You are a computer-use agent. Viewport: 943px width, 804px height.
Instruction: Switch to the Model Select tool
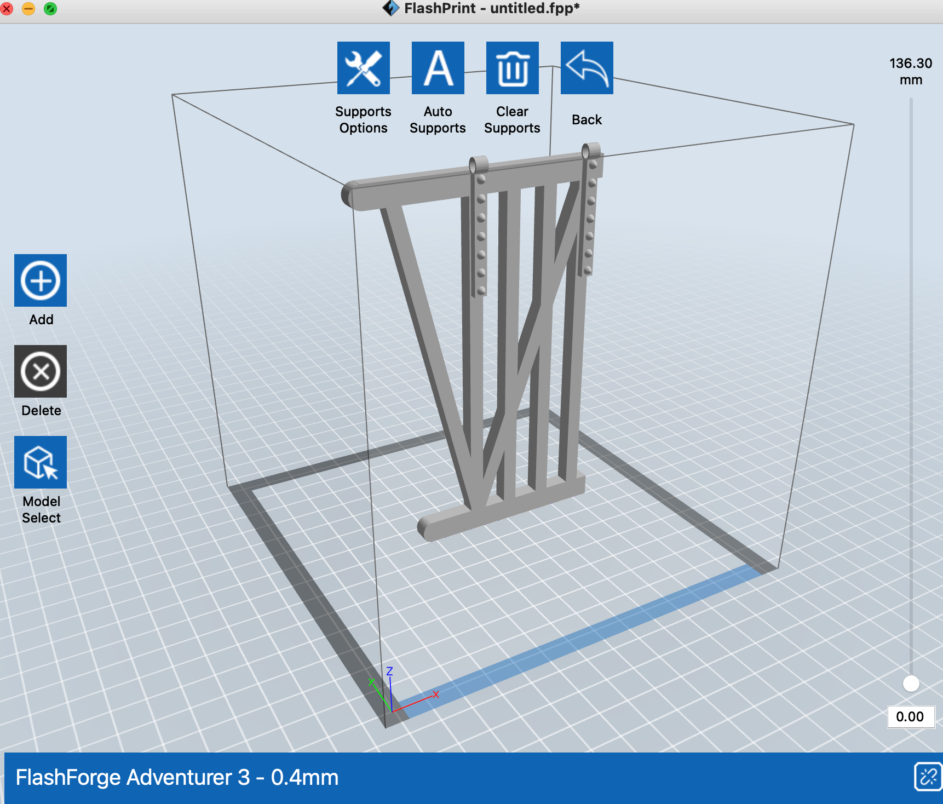[x=41, y=462]
